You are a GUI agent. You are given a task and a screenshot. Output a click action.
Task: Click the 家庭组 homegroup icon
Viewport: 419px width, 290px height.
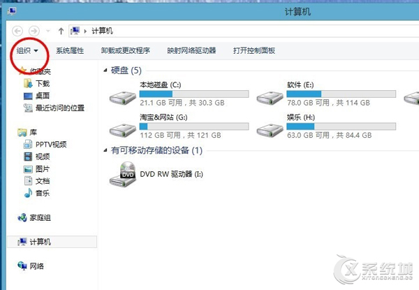[22, 217]
